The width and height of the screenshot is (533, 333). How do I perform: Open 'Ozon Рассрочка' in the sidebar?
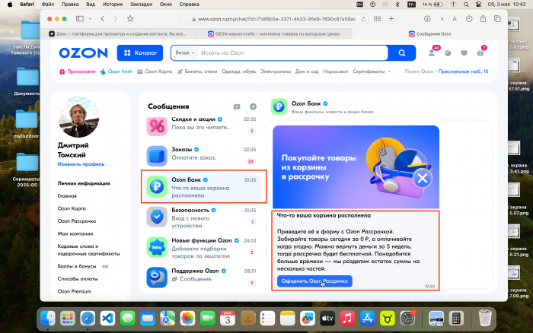77,221
